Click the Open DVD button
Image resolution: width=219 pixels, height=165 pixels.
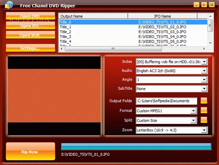(x=30, y=16)
